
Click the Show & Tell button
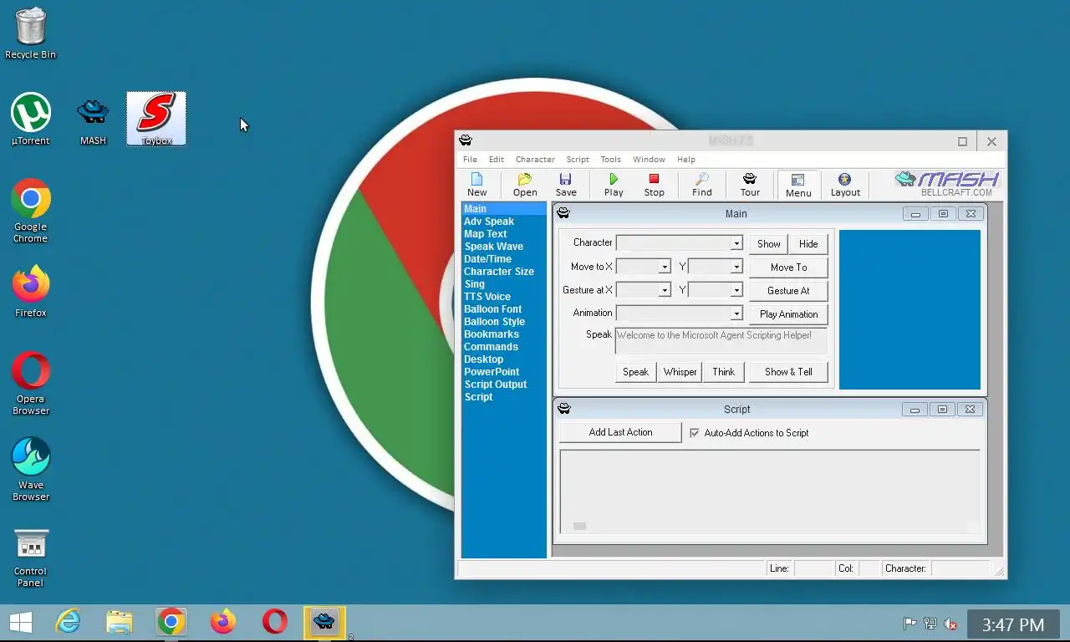tap(788, 371)
